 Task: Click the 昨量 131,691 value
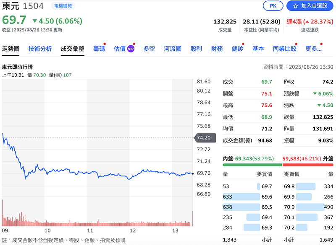(323, 129)
